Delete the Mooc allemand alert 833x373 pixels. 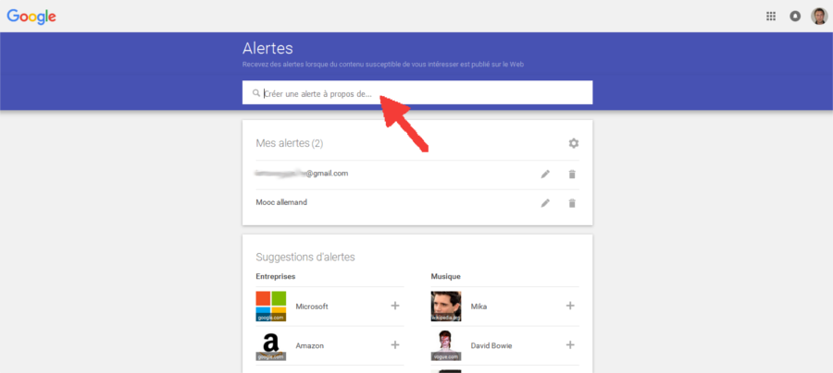pyautogui.click(x=572, y=203)
